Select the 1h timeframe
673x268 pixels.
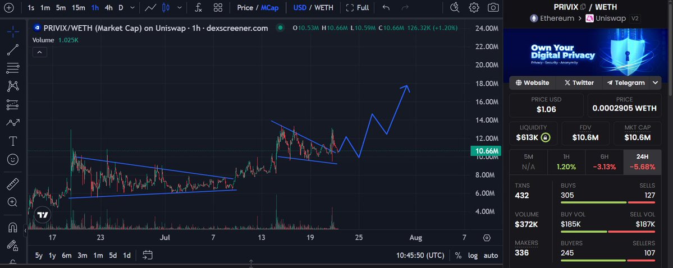[95, 8]
